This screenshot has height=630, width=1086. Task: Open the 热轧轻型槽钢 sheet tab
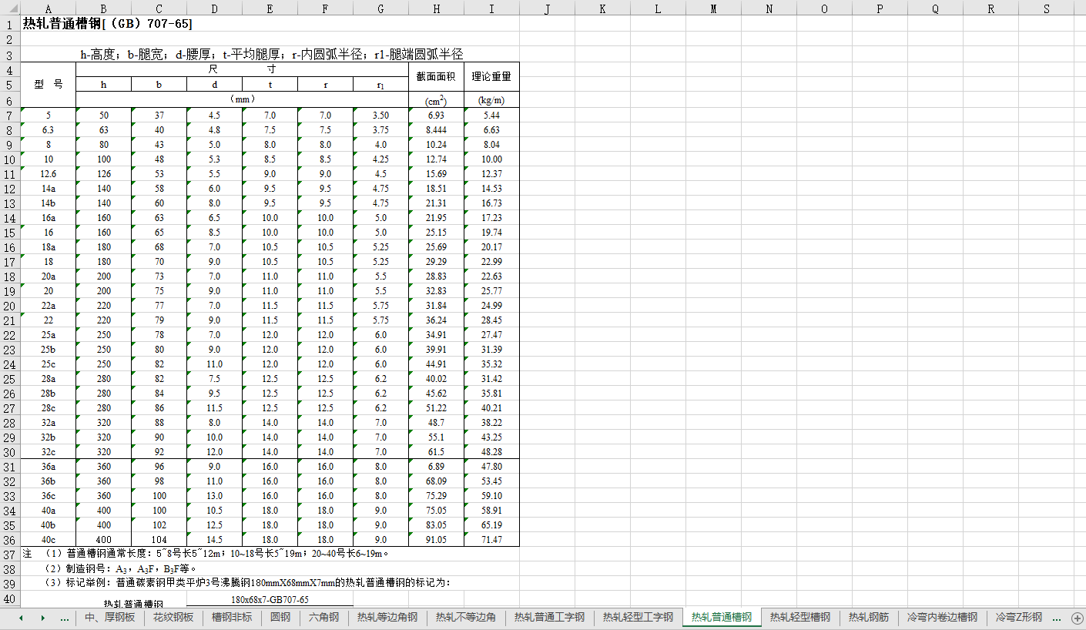coord(800,618)
